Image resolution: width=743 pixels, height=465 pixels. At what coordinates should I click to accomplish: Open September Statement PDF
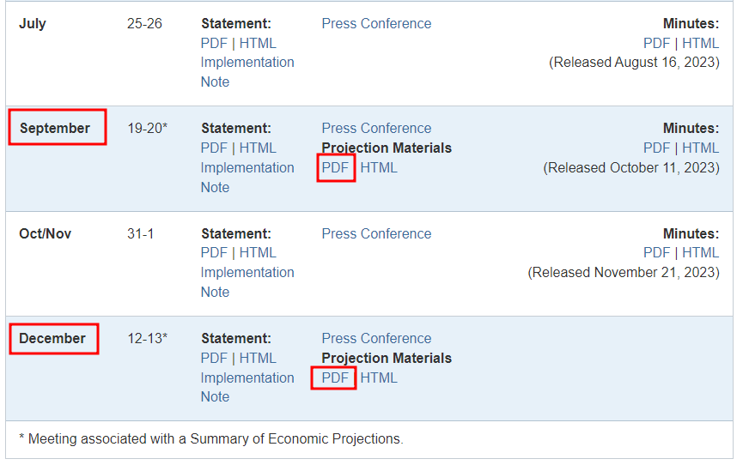coord(214,148)
